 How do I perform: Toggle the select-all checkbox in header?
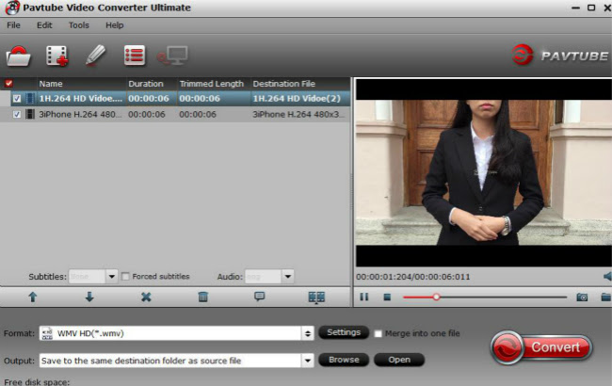point(8,84)
